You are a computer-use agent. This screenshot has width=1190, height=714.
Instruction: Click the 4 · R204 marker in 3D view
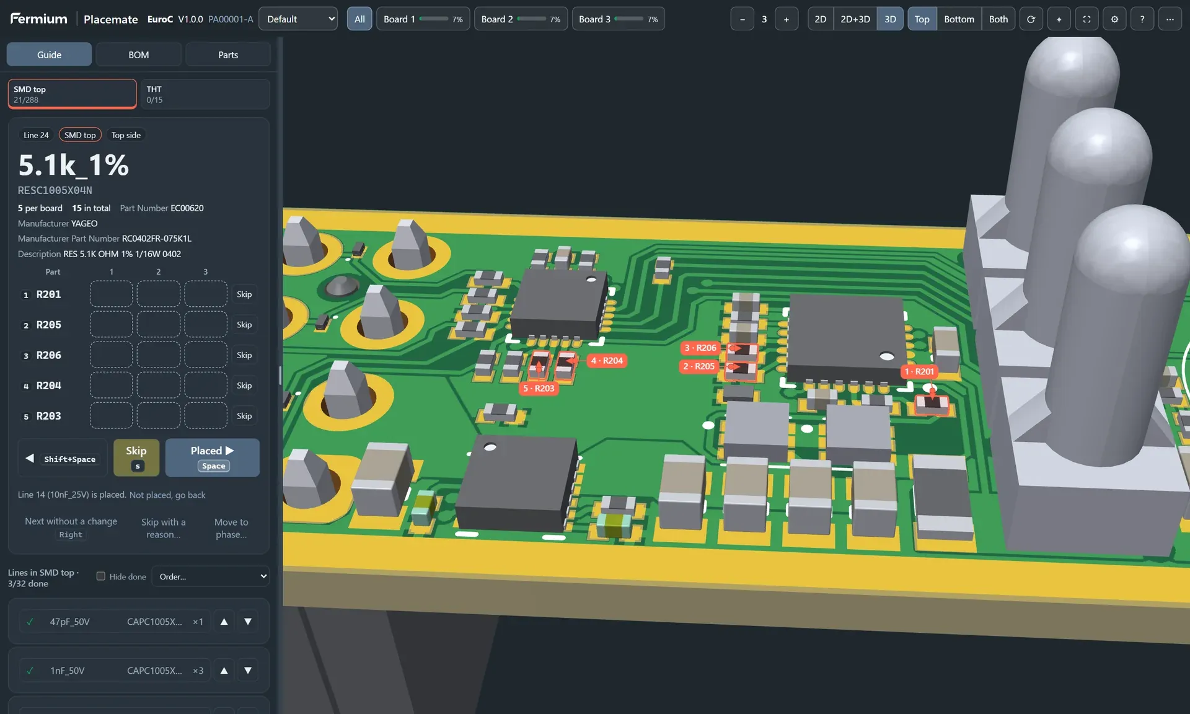coord(607,361)
